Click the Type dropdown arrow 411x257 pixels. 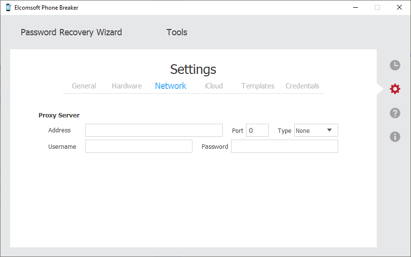click(x=329, y=130)
